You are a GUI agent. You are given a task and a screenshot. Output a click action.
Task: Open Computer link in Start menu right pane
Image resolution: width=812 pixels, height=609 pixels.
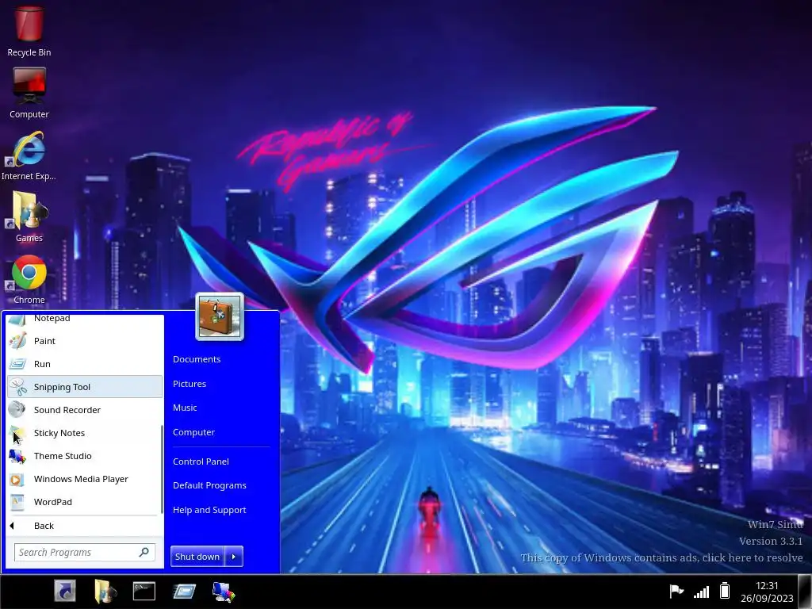[x=193, y=432]
